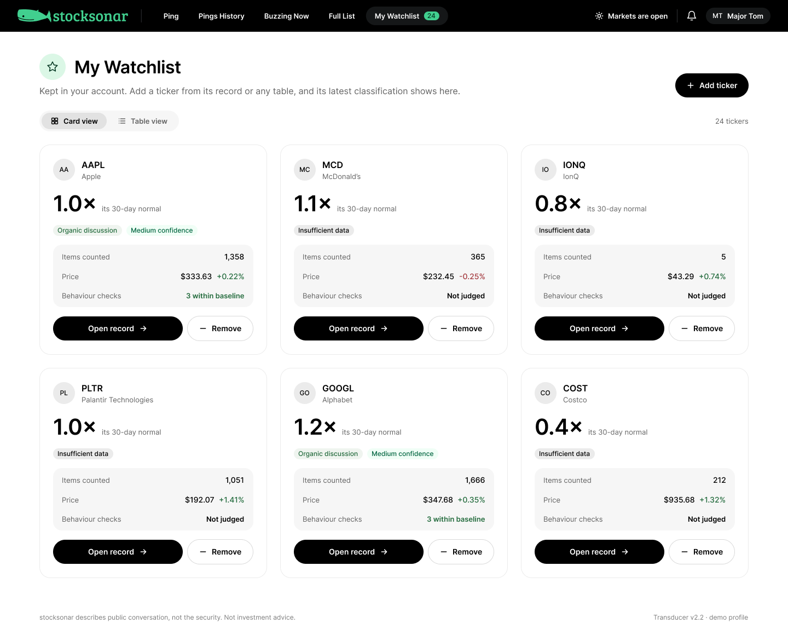Open the IONQ record
Image resolution: width=788 pixels, height=635 pixels.
[599, 328]
